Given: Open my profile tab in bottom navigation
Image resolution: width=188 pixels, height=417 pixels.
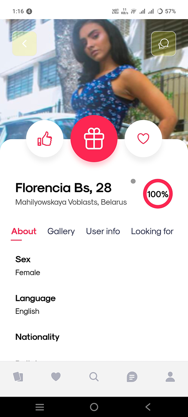Looking at the screenshot, I should click(170, 377).
